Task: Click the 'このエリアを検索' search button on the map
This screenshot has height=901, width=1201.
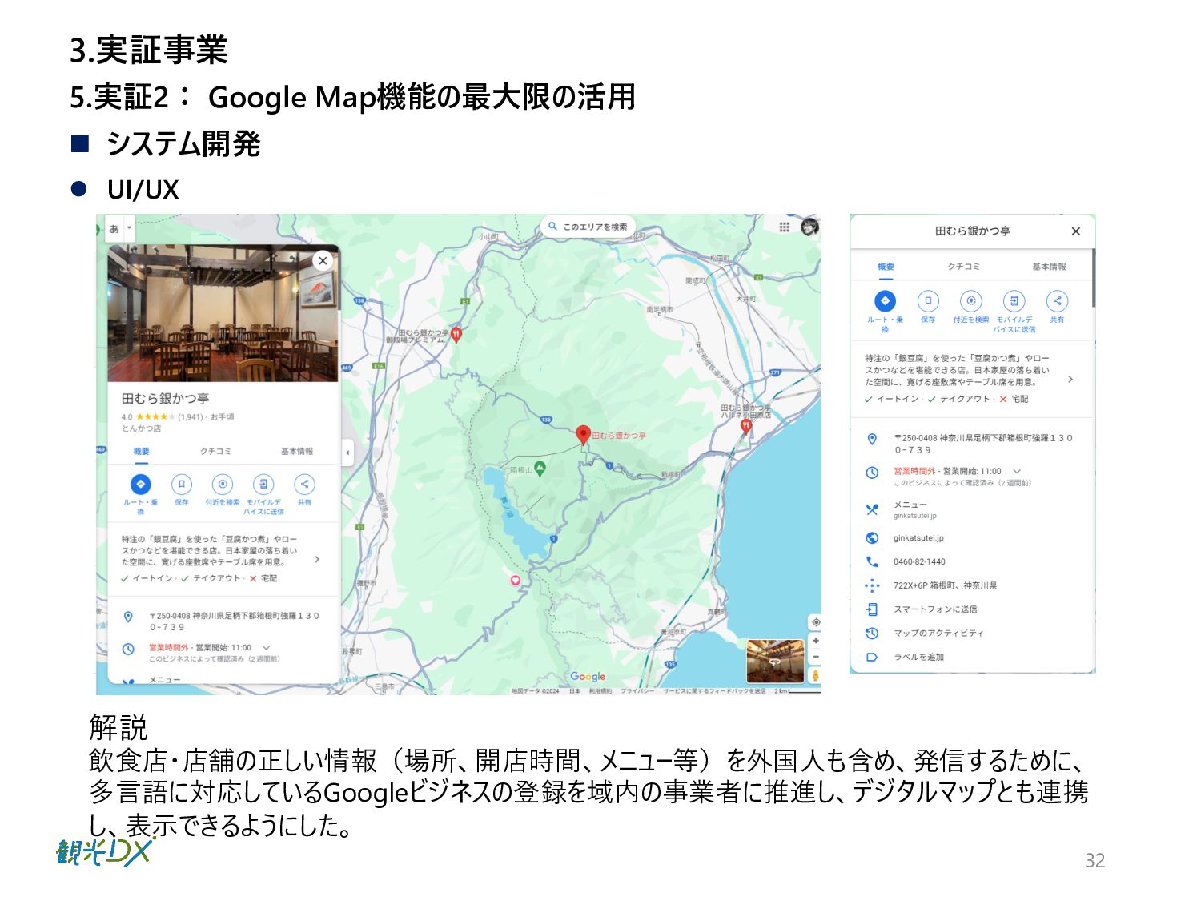Action: tap(588, 227)
